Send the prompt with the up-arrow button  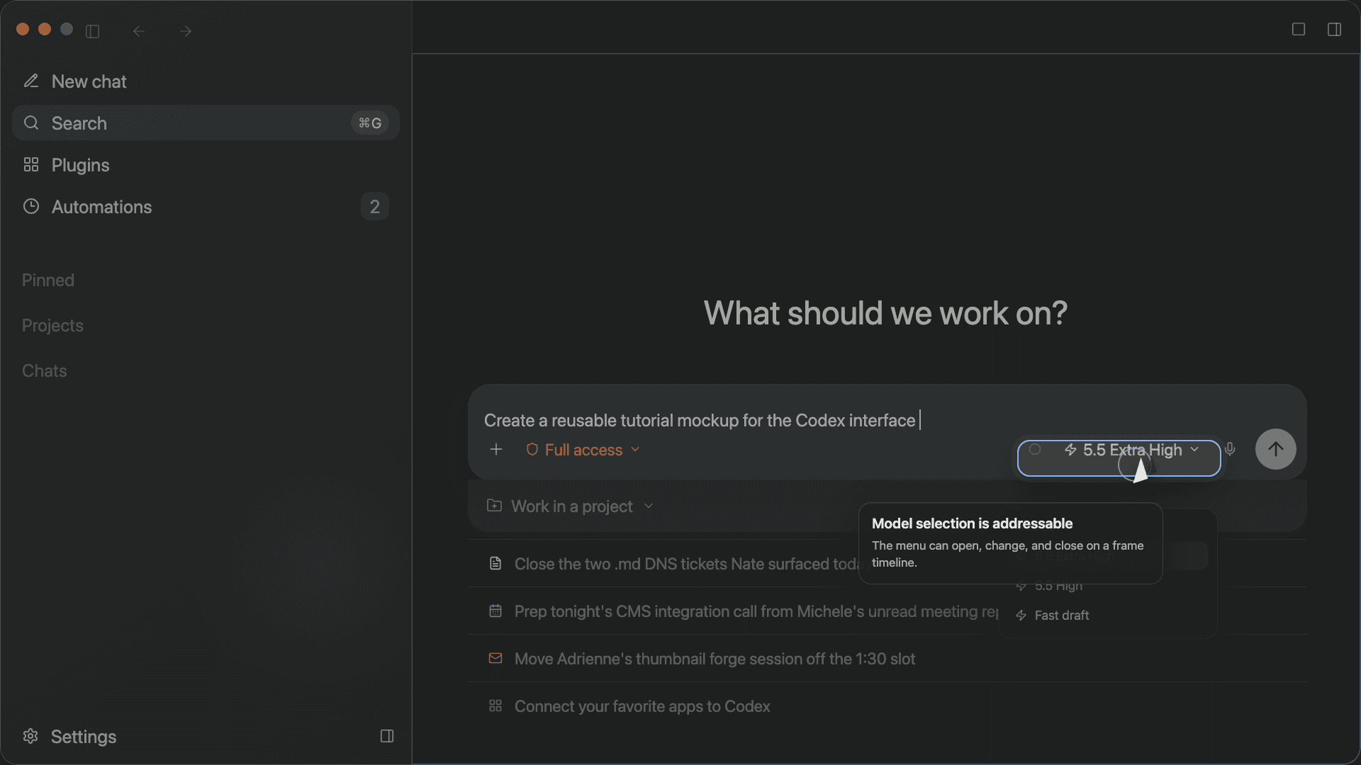point(1275,449)
